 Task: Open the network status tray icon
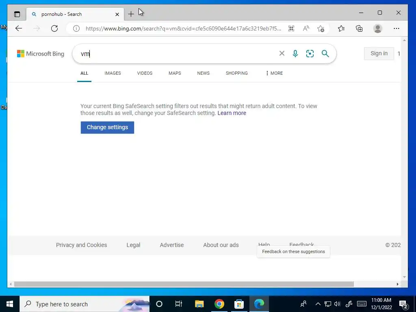328,304
